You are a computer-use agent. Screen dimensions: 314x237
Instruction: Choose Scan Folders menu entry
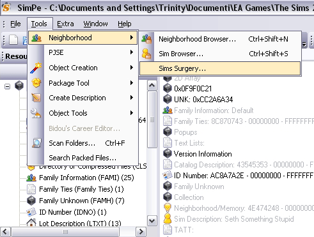click(x=82, y=143)
